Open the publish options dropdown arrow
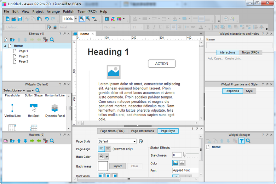 pos(124,18)
